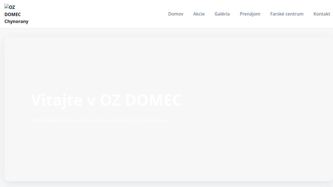Screen dimensions: 333x187
Task: Select Prenájom in the navigation
Action: click(250, 14)
